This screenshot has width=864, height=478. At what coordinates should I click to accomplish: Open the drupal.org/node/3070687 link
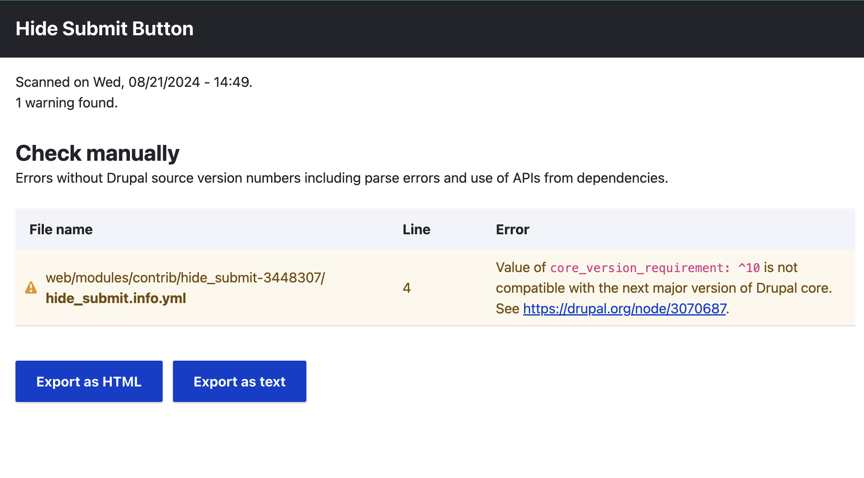625,309
